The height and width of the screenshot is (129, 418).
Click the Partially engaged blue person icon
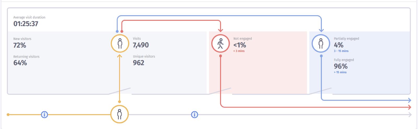click(321, 44)
